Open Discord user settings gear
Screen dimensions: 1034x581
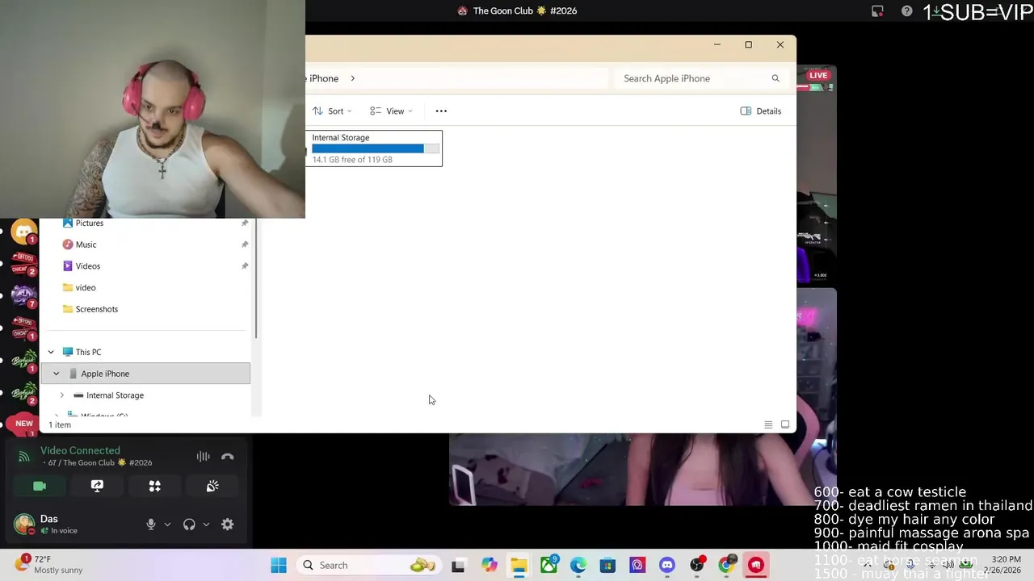pos(228,525)
